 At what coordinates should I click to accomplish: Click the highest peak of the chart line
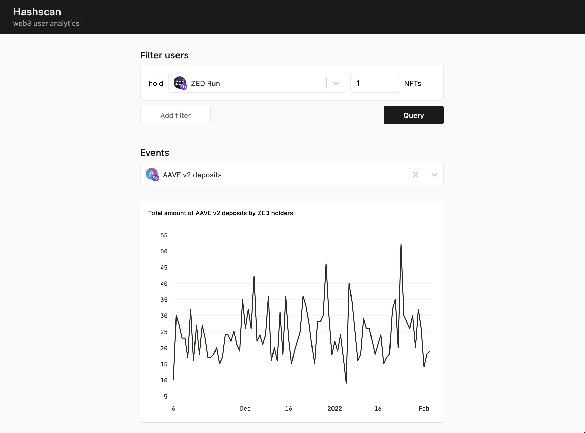[x=401, y=245]
